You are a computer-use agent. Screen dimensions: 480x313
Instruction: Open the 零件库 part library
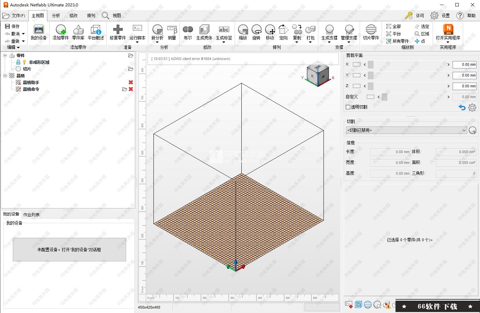point(78,32)
